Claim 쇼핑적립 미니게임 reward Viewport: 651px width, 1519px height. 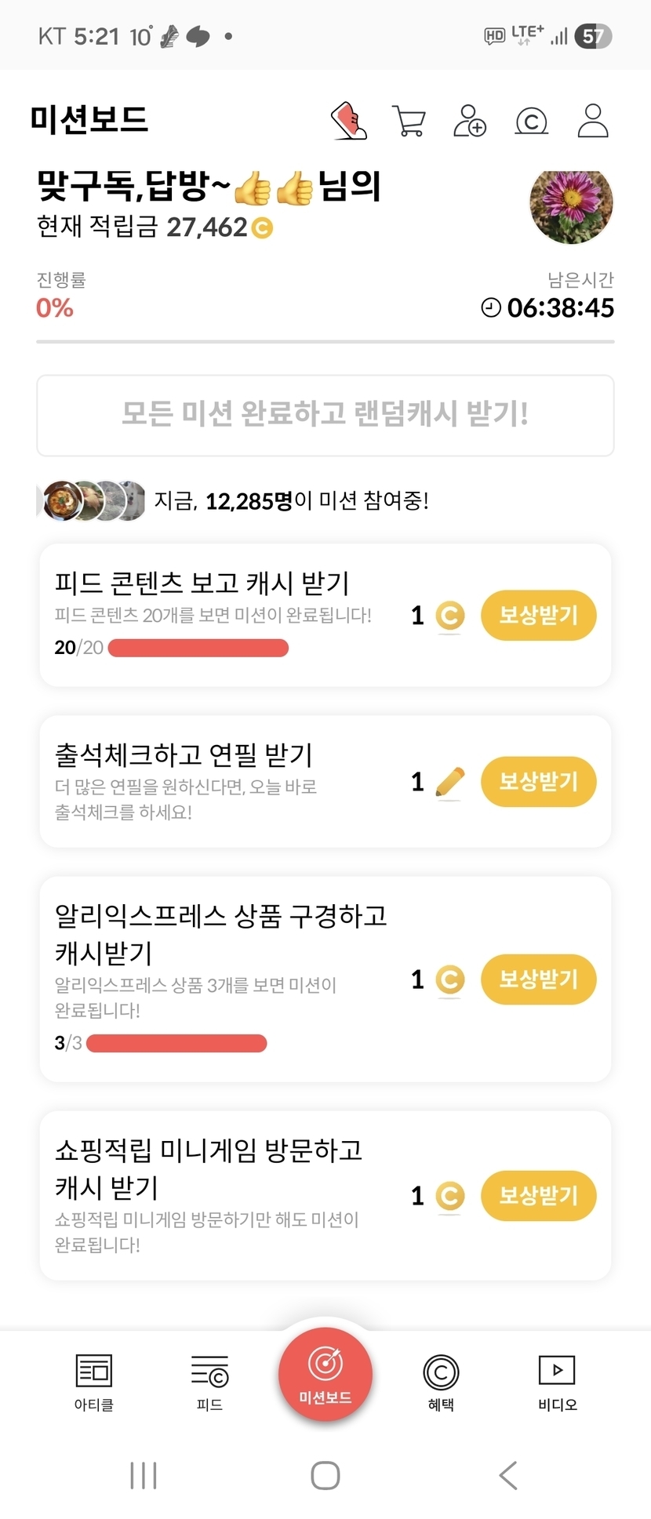538,1196
